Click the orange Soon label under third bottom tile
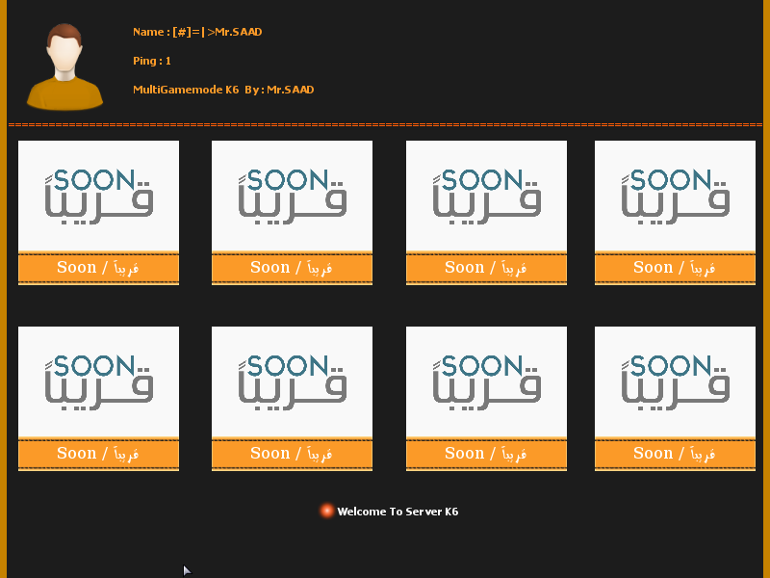The height and width of the screenshot is (578, 770). pyautogui.click(x=486, y=454)
